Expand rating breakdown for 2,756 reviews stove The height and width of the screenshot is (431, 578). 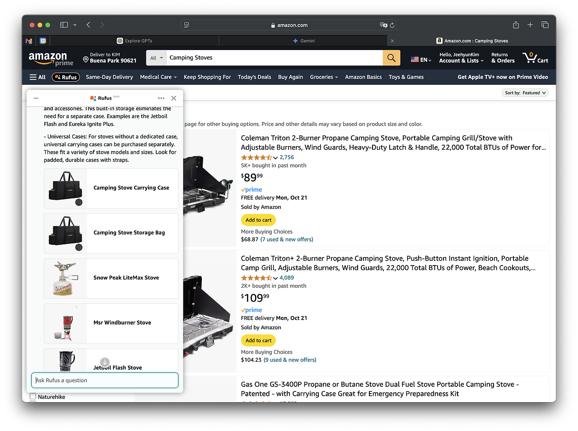pos(275,158)
